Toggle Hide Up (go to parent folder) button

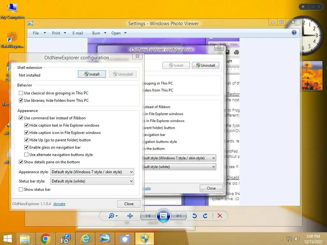pos(26,140)
